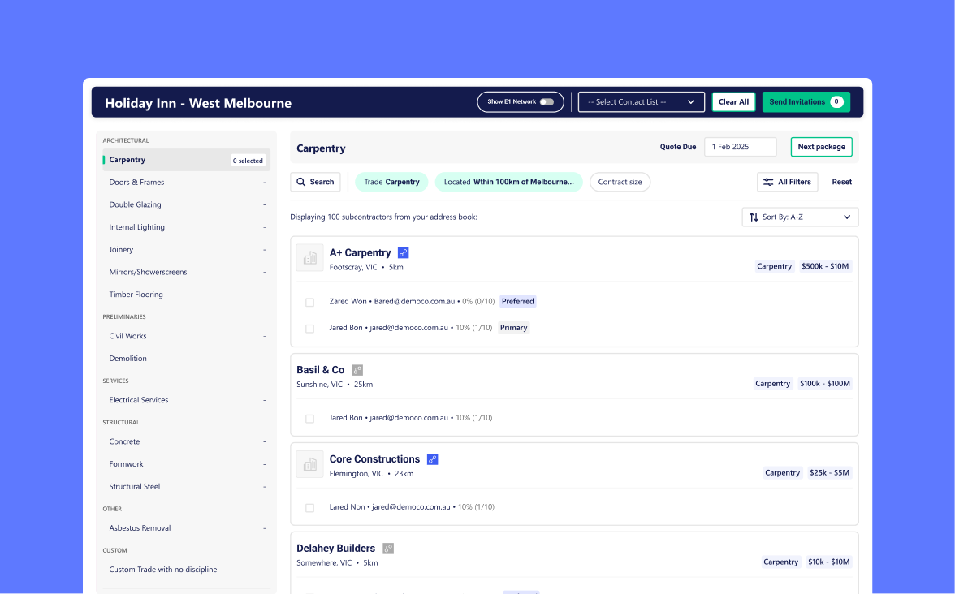This screenshot has height=594, width=955.
Task: Click the Core Constructions company logo placeholder
Action: [x=309, y=464]
